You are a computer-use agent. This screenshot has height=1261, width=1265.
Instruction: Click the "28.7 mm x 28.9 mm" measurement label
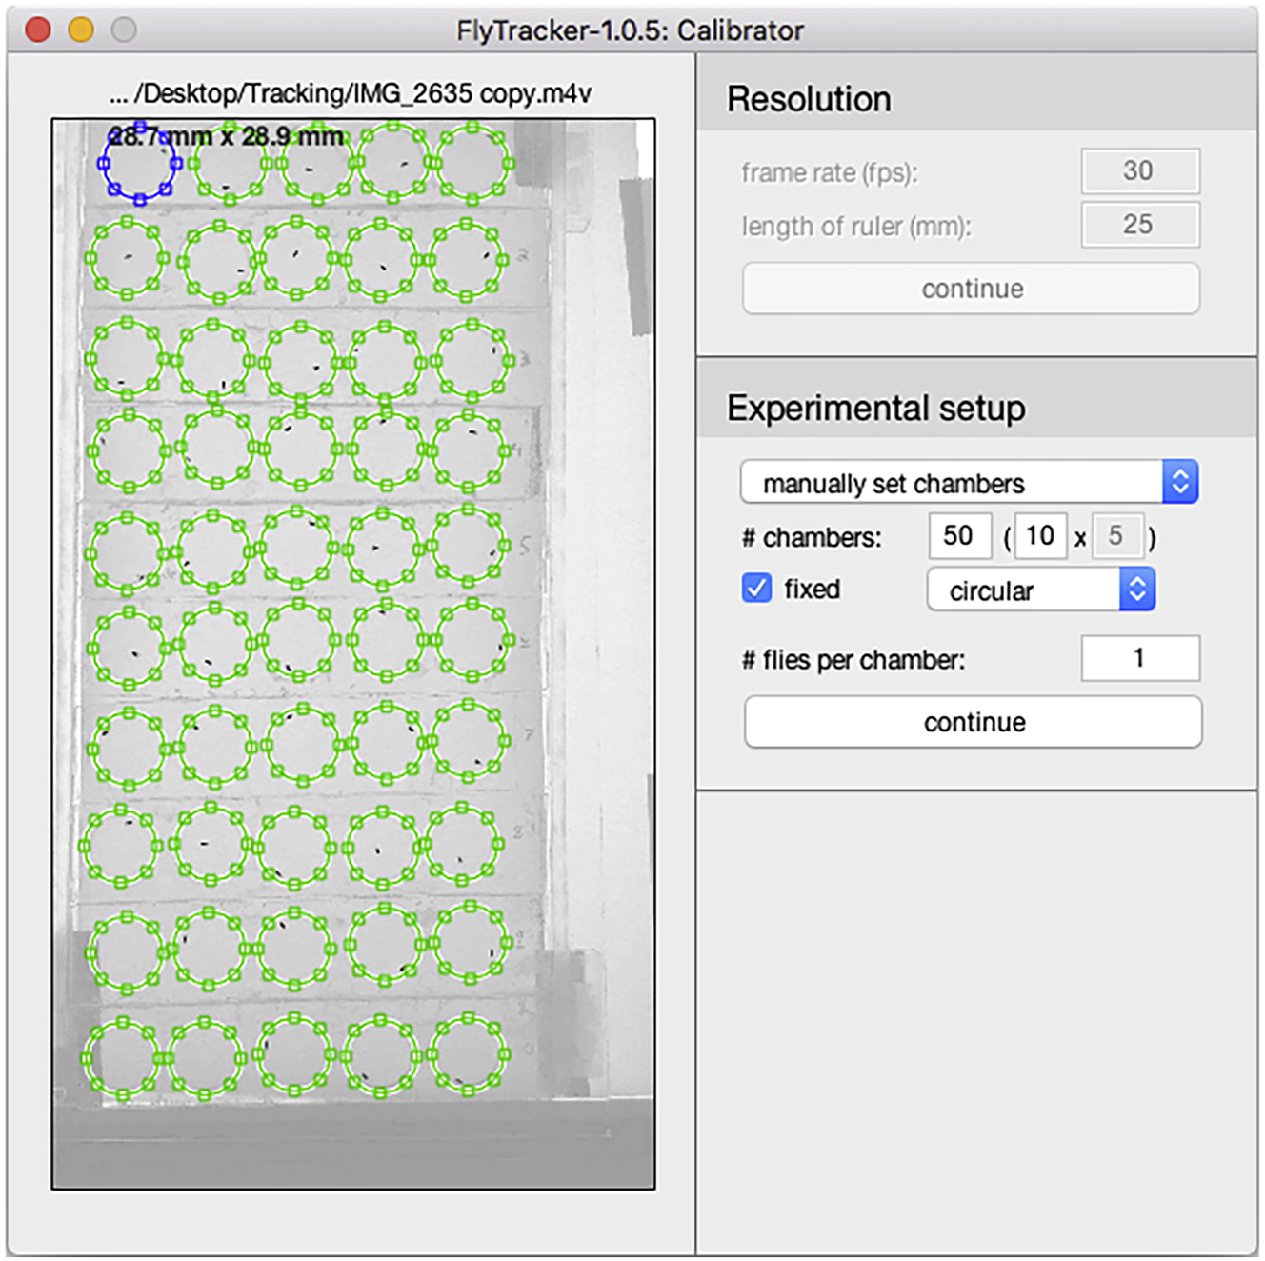click(227, 136)
